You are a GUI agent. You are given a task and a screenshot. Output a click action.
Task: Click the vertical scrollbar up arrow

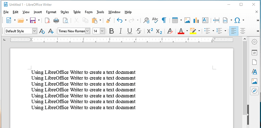pyautogui.click(x=244, y=39)
